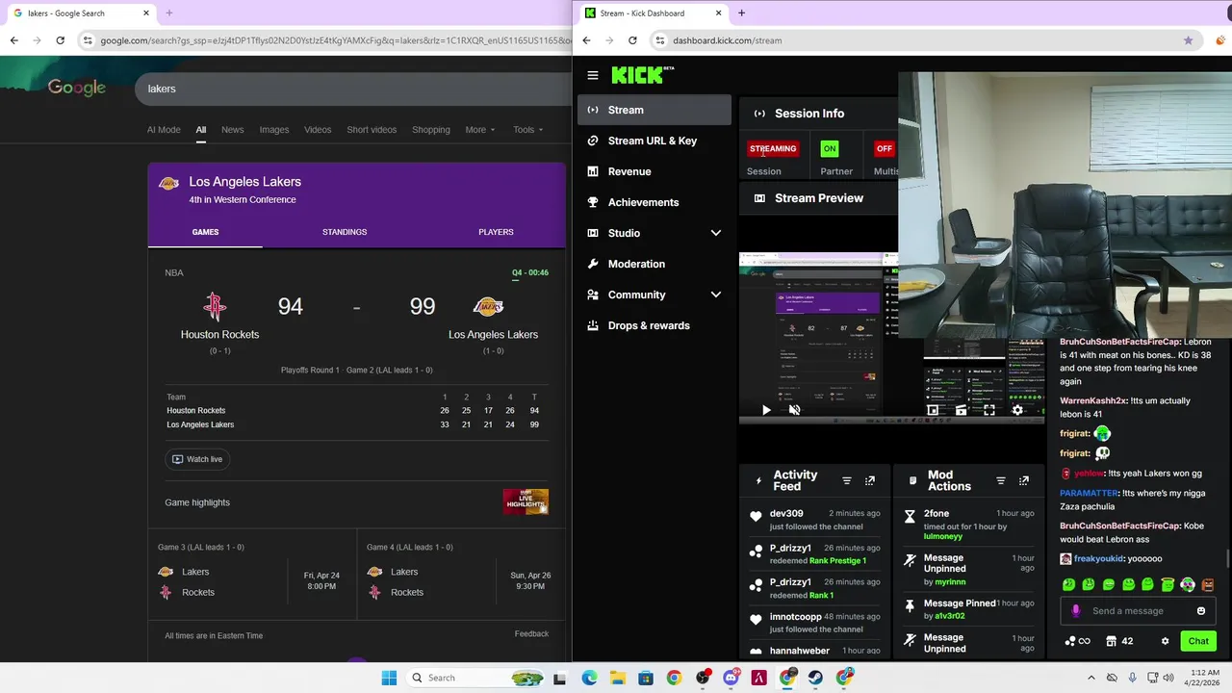Open preview picture-in-picture mode
The width and height of the screenshot is (1232, 693).
tap(933, 410)
